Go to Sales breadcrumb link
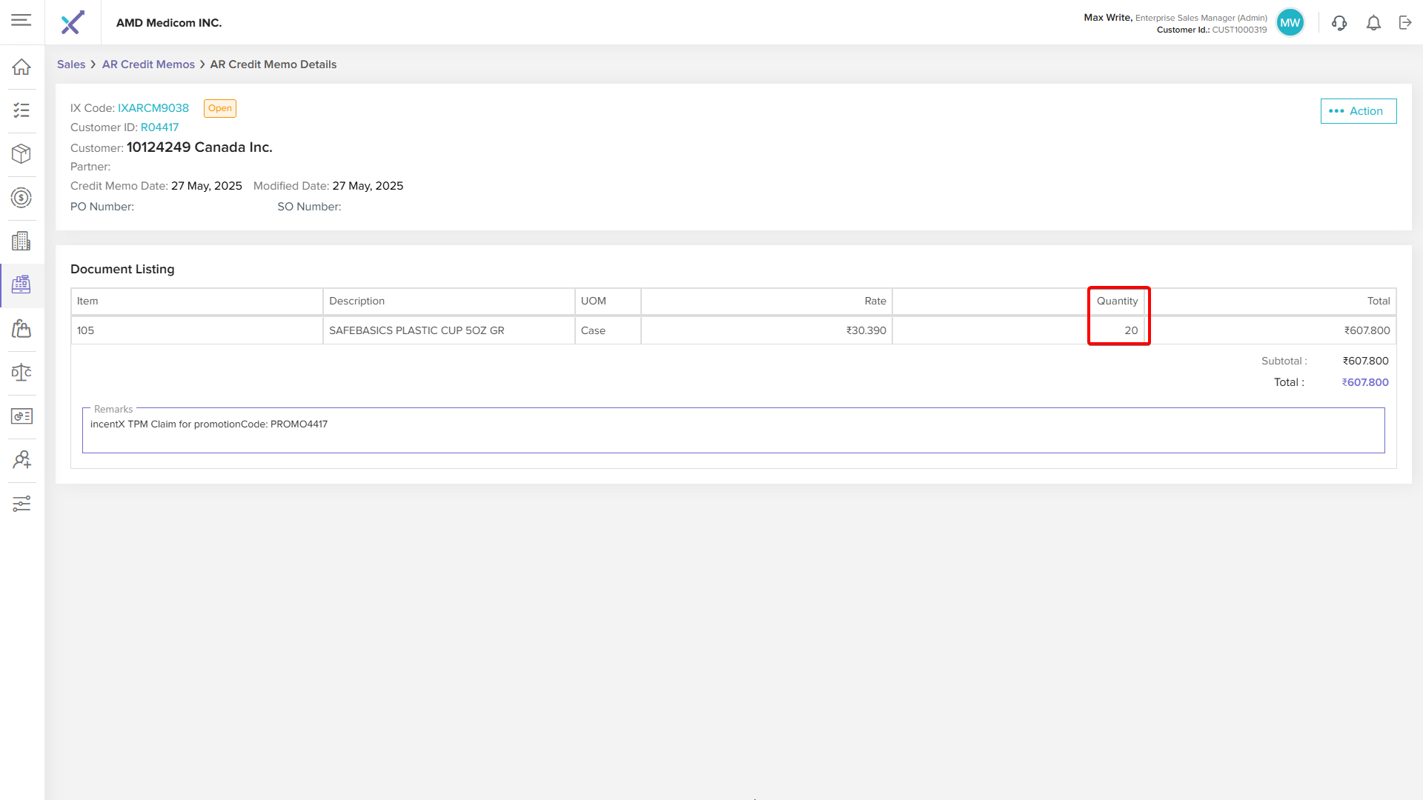This screenshot has height=800, width=1423. click(x=71, y=64)
